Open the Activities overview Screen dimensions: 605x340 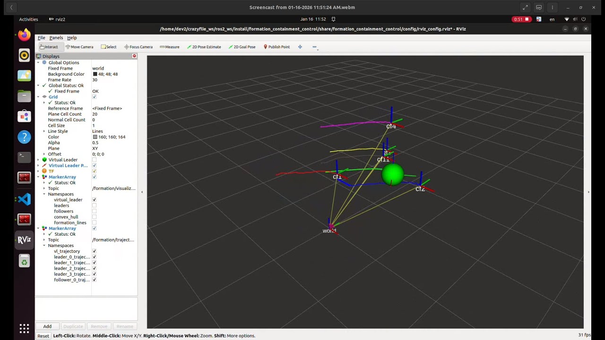coord(28,19)
